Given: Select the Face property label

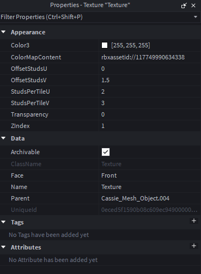Looking at the screenshot, I should coord(17,175).
